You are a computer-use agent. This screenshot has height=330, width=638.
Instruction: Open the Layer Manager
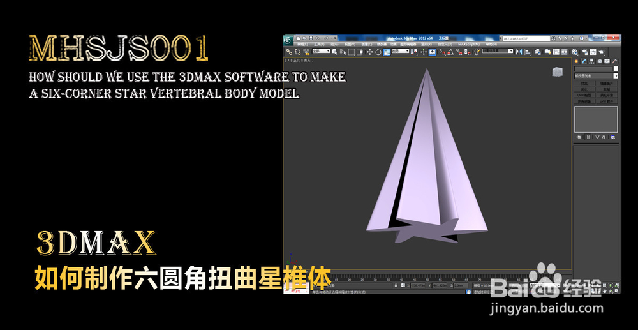click(x=538, y=52)
